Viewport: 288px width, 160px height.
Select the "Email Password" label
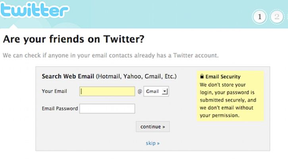click(x=60, y=108)
